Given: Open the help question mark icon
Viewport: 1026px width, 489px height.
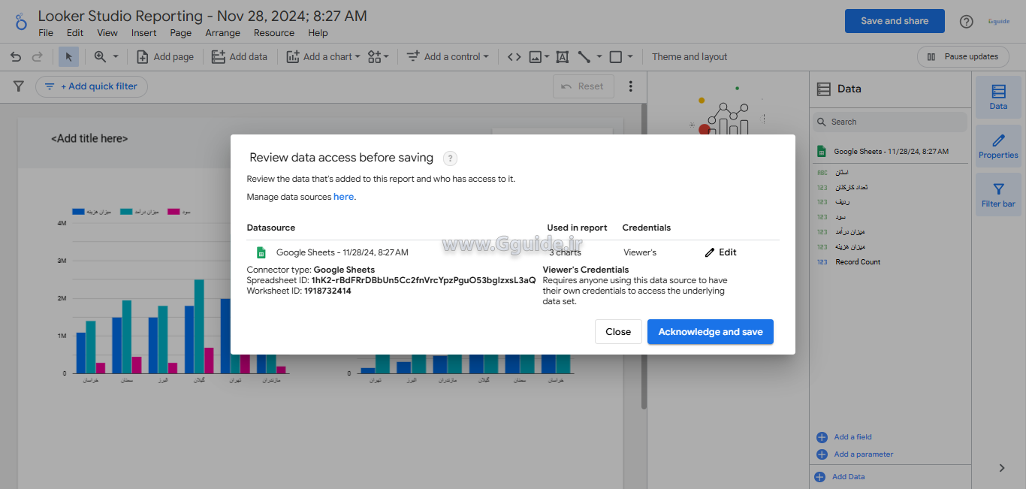Looking at the screenshot, I should pos(967,22).
